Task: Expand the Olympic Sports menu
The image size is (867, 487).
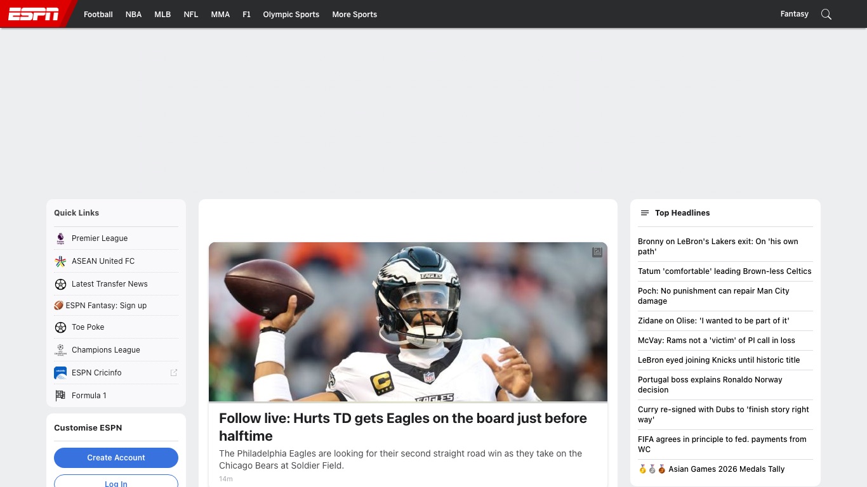Action: point(291,14)
